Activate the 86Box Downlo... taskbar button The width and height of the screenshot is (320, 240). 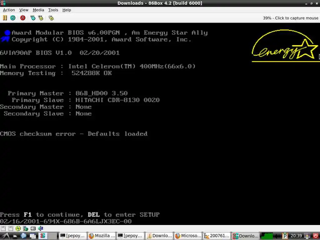click(x=245, y=236)
